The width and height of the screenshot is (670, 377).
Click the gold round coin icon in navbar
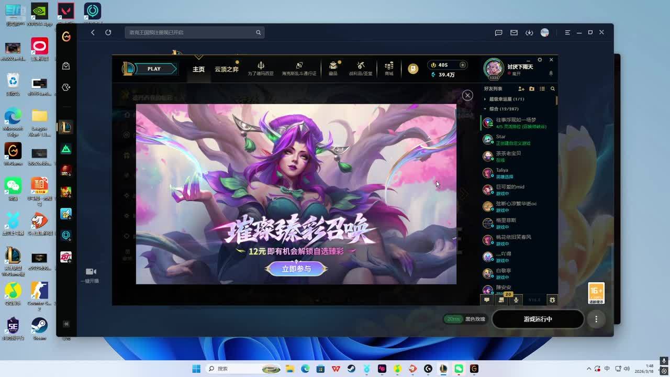413,69
